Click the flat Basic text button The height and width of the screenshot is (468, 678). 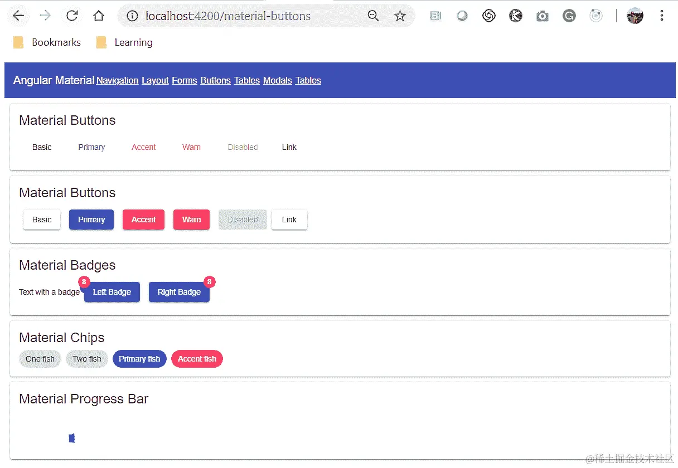(42, 147)
